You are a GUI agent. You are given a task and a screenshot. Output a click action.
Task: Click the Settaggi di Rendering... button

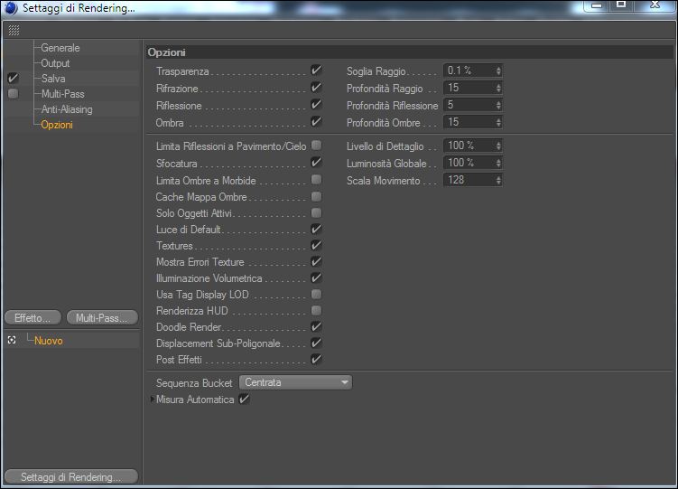71,477
